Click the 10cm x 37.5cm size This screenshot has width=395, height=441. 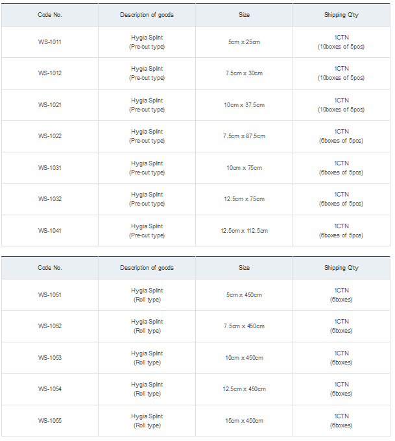pyautogui.click(x=244, y=105)
